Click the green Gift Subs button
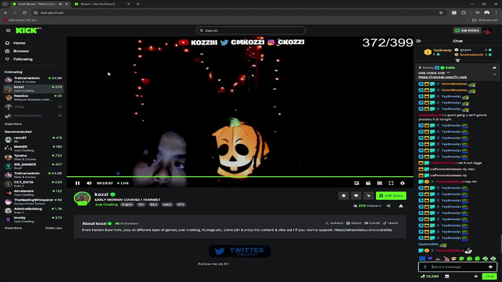The image size is (502, 282). 391,195
